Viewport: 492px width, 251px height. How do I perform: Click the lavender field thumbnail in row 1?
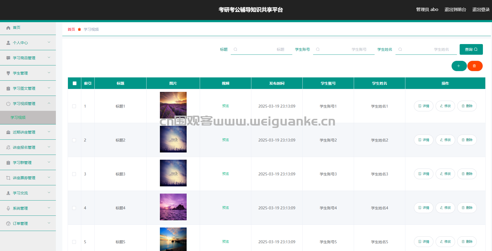pyautogui.click(x=173, y=105)
